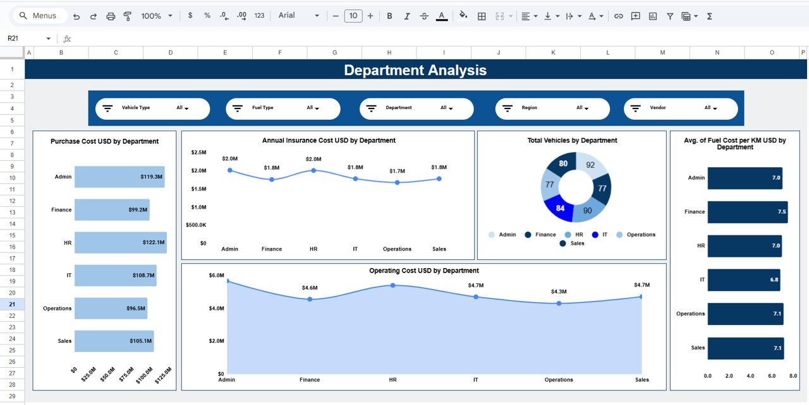Viewport: 809px width, 405px height.
Task: Insert a link with the link icon
Action: [x=618, y=16]
